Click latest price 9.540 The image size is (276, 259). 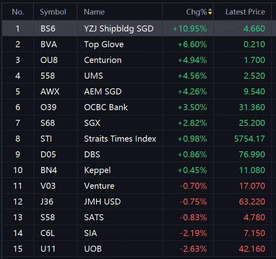tap(254, 92)
